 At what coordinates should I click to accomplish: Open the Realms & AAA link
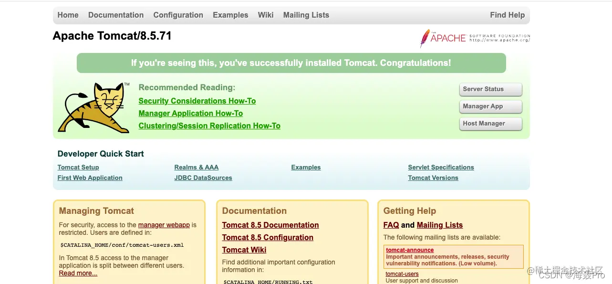pyautogui.click(x=197, y=168)
